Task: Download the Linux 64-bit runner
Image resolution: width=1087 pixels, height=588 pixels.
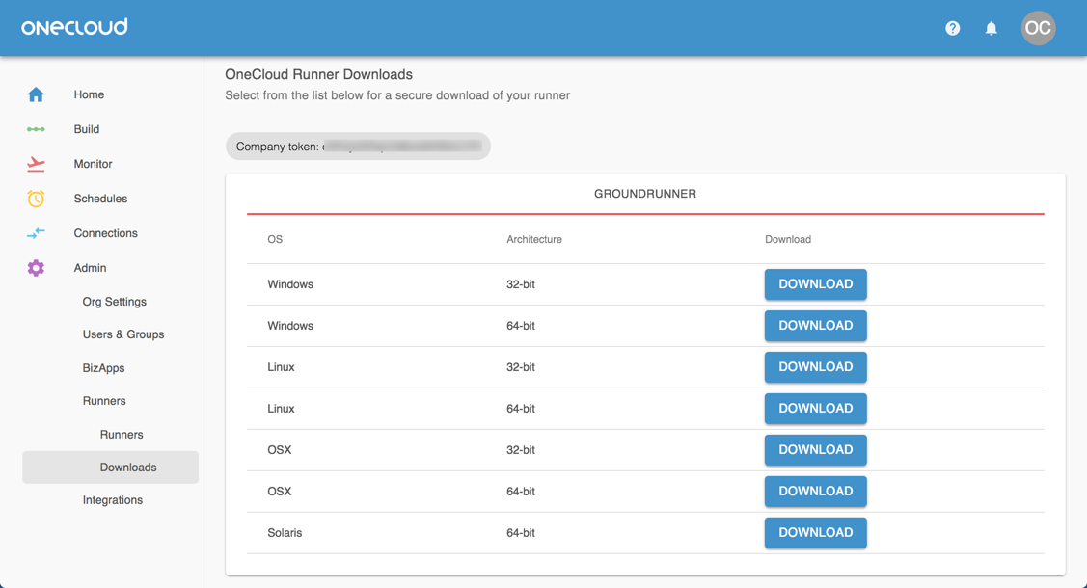Action: 815,409
